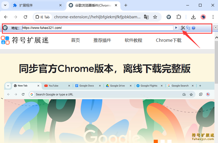Switch to the 扩展程序 tab
This screenshot has height=143, width=218.
click(37, 5)
